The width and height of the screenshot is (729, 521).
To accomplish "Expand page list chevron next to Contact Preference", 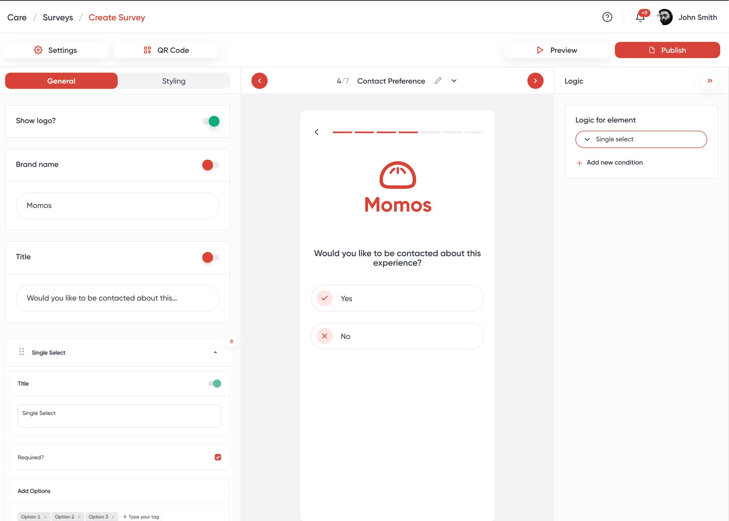I will (454, 81).
